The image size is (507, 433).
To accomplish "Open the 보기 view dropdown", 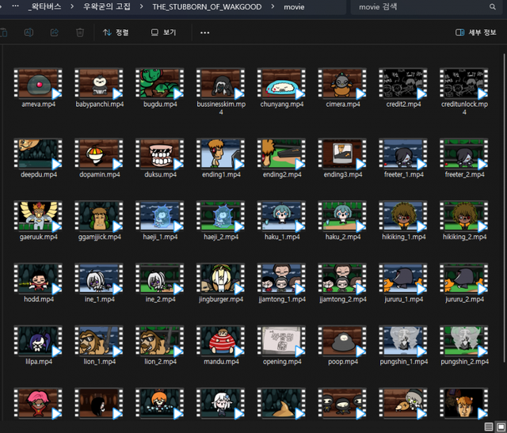I will pos(163,32).
